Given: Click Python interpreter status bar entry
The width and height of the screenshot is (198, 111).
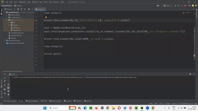Looking at the screenshot, I should point(183,104).
